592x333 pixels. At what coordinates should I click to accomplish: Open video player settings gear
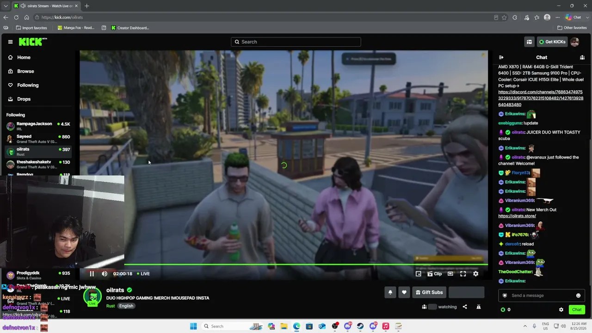[x=475, y=274]
